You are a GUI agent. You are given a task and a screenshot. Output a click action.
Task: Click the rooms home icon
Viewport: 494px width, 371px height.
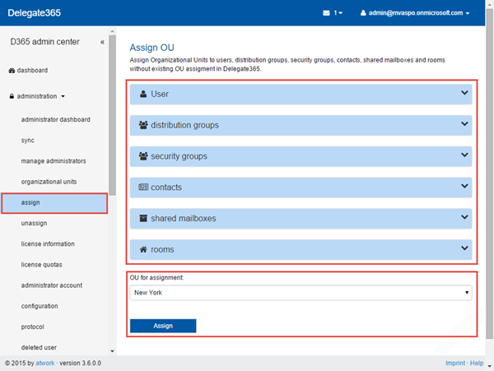[x=143, y=249]
